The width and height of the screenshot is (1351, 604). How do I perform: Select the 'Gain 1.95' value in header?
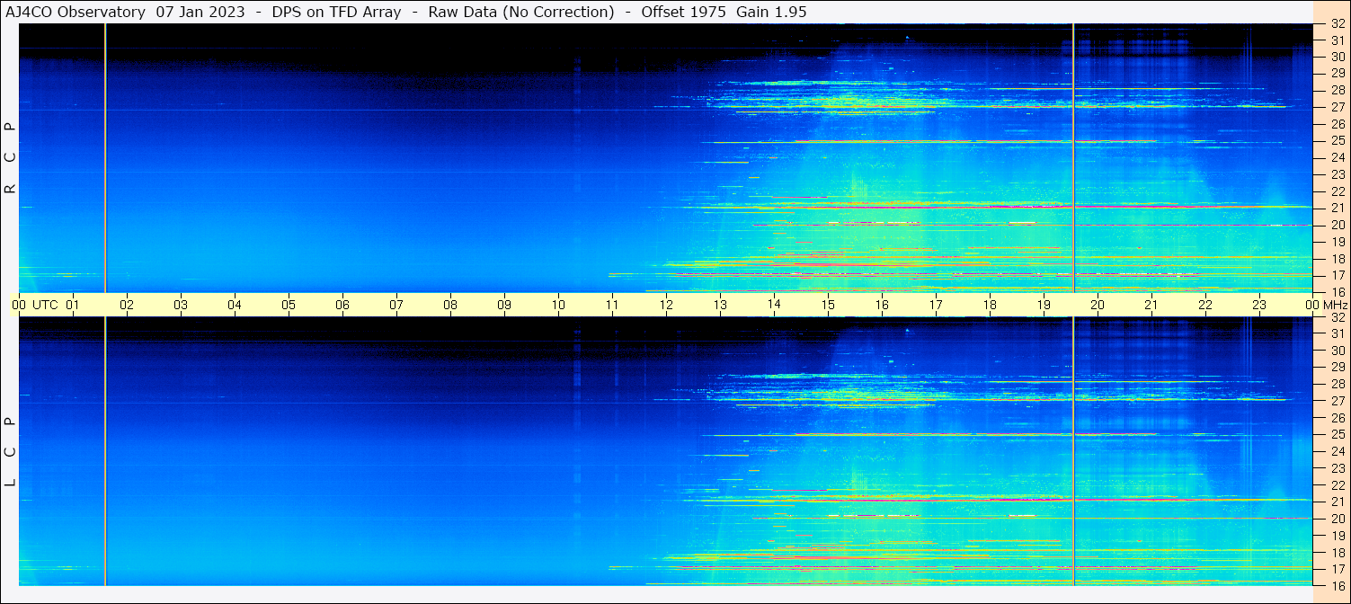[x=771, y=12]
